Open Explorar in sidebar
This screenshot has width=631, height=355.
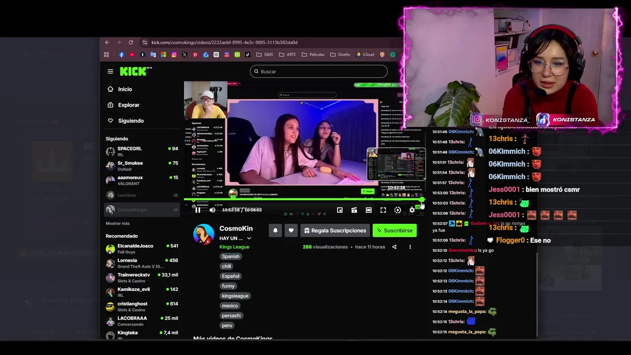[x=128, y=105]
